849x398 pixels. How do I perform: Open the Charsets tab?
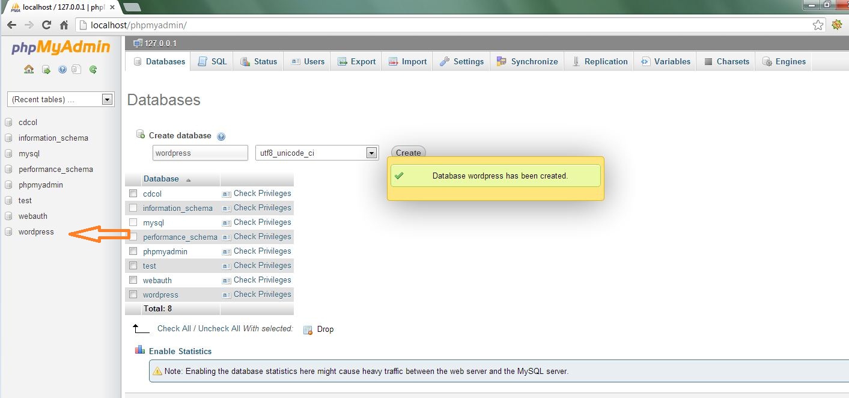click(726, 61)
